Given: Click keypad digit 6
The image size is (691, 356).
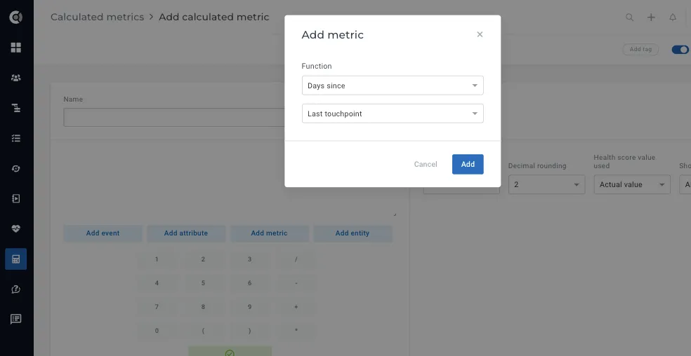Looking at the screenshot, I should click(x=249, y=283).
